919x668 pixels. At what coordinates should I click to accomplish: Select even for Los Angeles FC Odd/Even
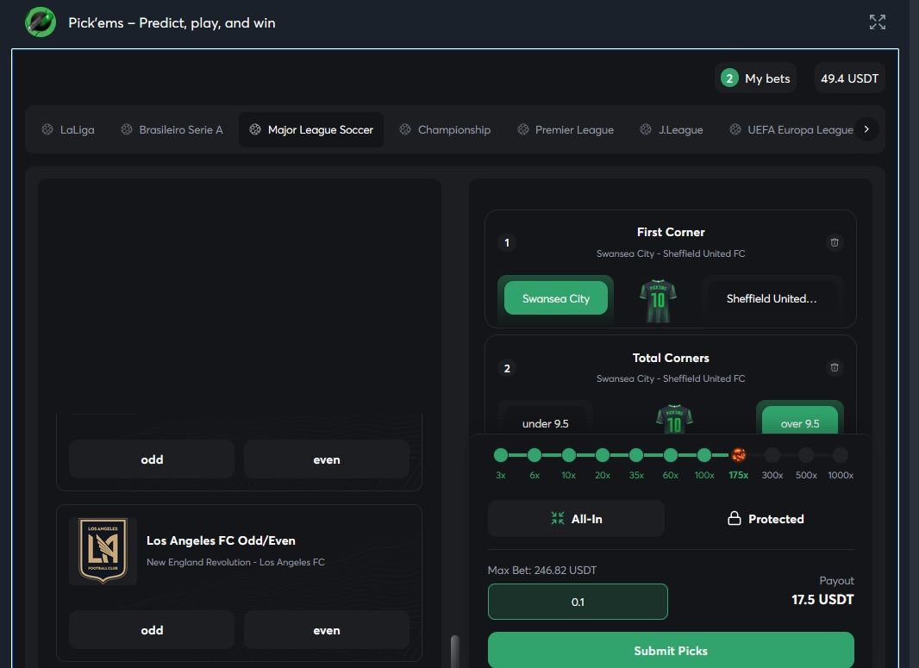[327, 630]
